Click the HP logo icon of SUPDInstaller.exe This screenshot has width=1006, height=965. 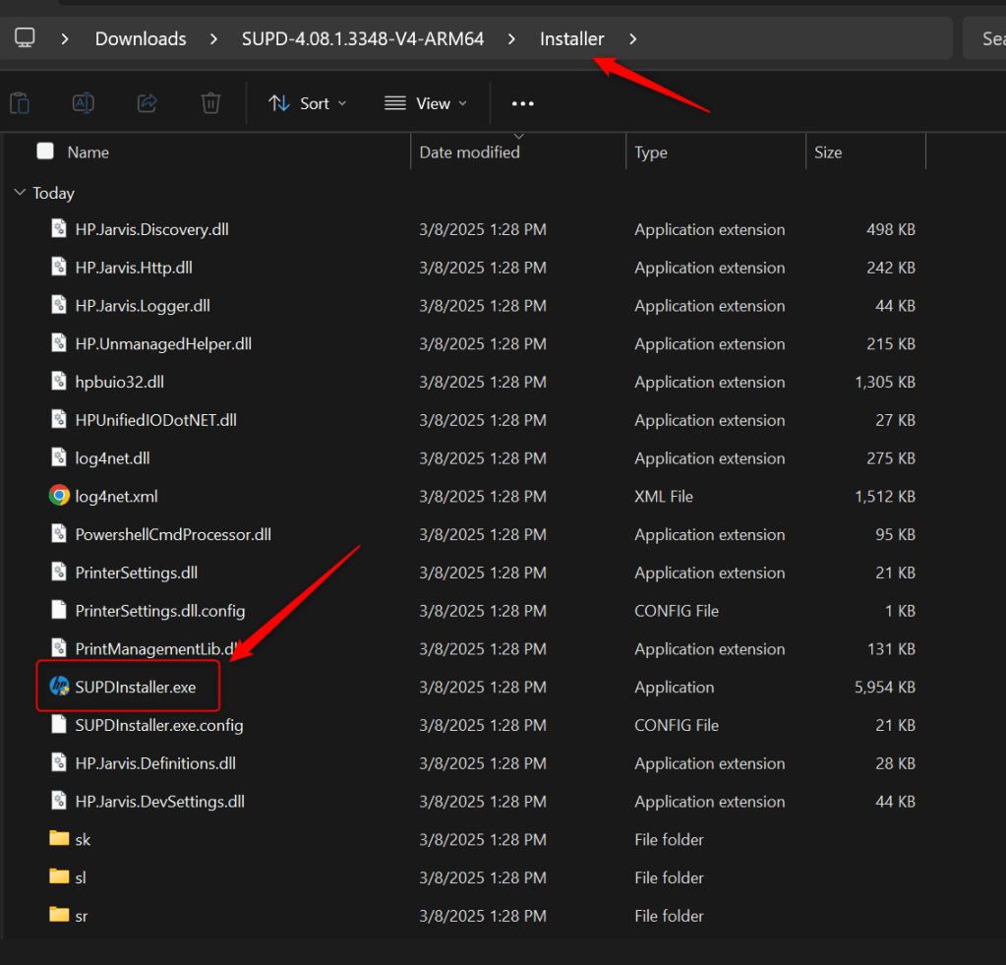pos(59,687)
